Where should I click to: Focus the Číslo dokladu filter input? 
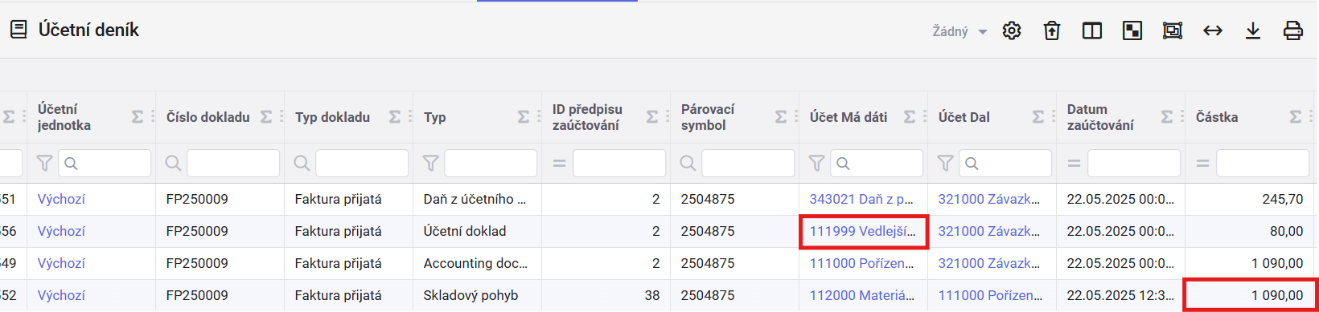tap(233, 164)
